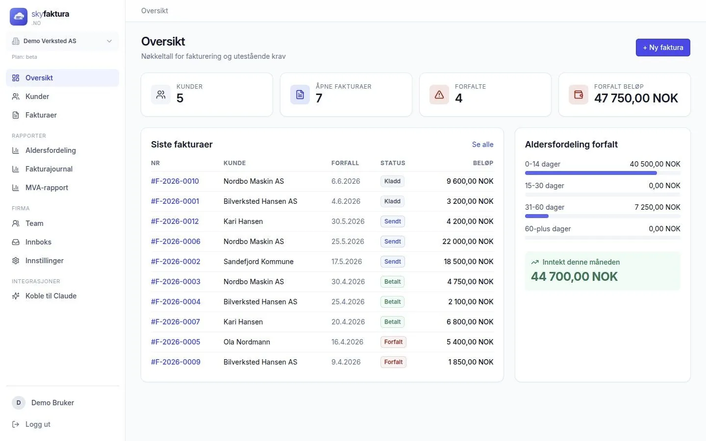
Task: Click the Sandefjord Kommune customer cell
Action: 258,262
